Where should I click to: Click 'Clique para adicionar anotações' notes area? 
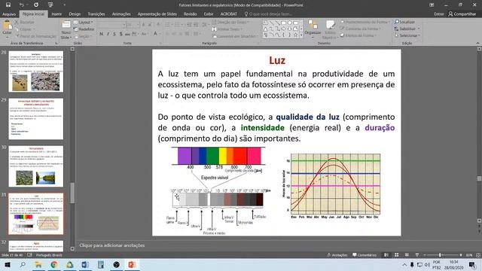pyautogui.click(x=112, y=245)
